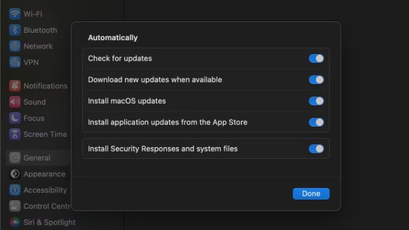Image resolution: width=409 pixels, height=230 pixels.
Task: Disable Install Security Responses and system files
Action: pyautogui.click(x=316, y=149)
